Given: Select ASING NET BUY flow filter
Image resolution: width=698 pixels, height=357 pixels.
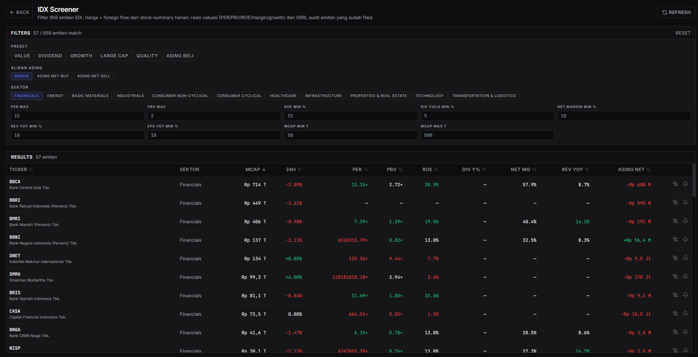Looking at the screenshot, I should pos(53,76).
